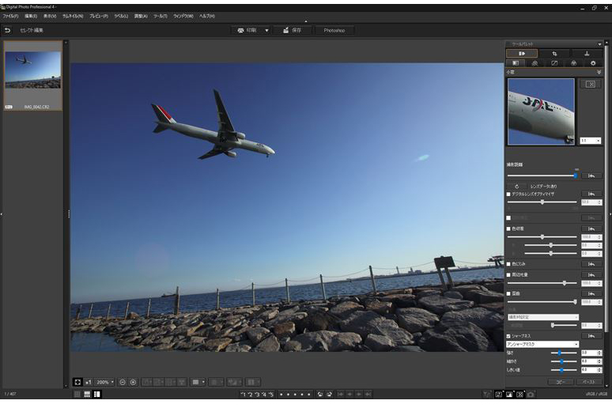
Task: Open the color adjustment sub-tab icon
Action: pos(574,62)
